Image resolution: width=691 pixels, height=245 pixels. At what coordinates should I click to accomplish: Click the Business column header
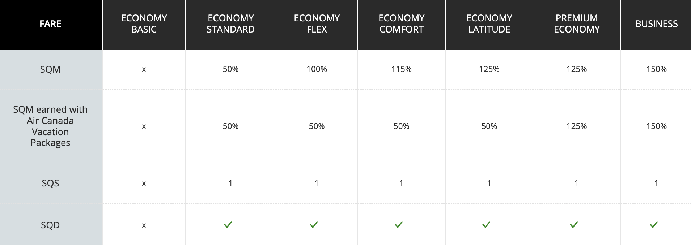(656, 24)
